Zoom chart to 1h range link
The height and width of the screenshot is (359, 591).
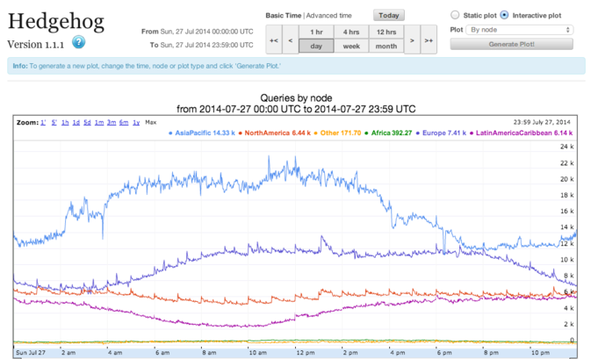(x=65, y=122)
